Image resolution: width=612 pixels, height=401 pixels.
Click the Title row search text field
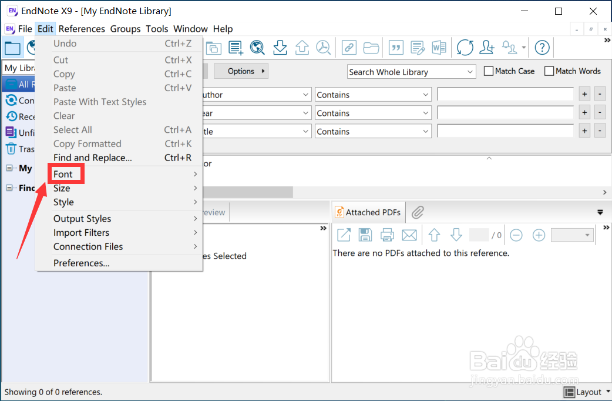coord(506,131)
